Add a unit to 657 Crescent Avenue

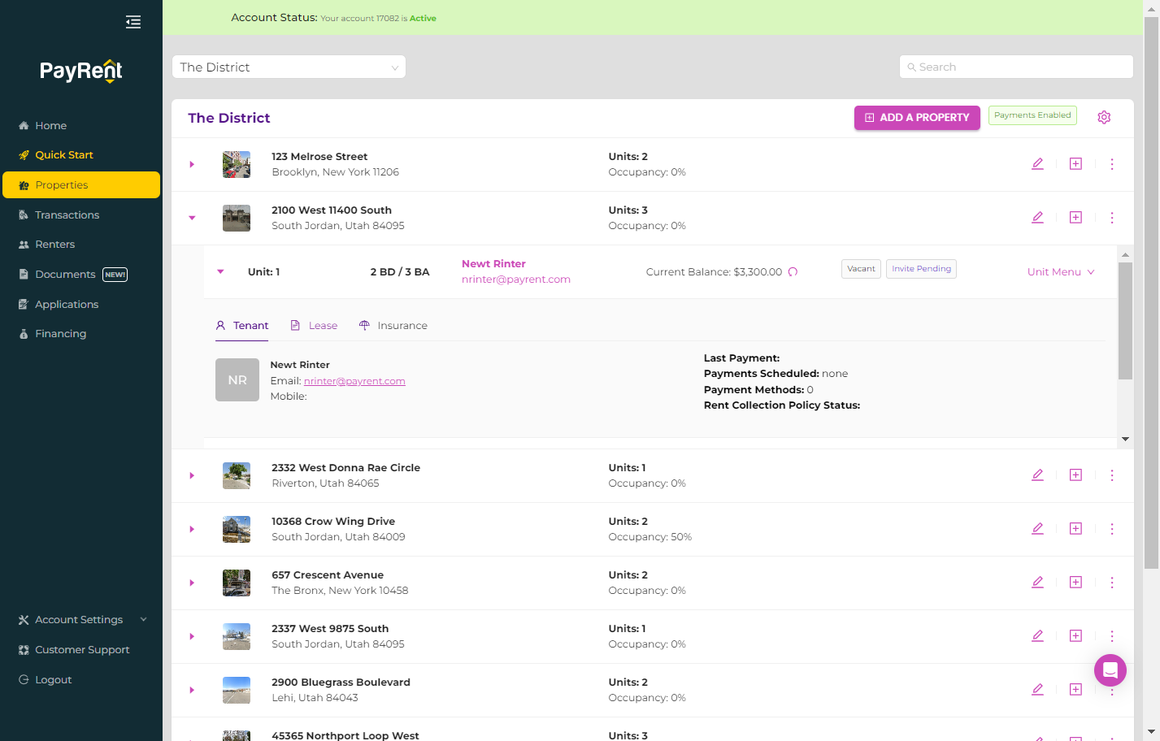pos(1075,583)
